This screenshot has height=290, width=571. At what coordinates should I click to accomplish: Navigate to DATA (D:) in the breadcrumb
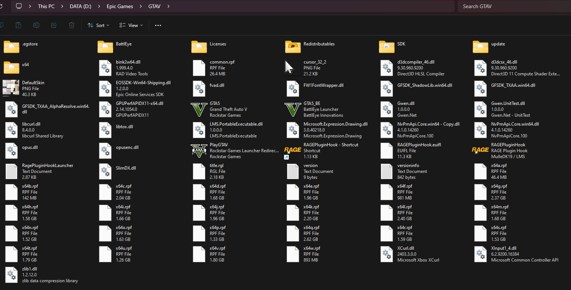pos(81,6)
